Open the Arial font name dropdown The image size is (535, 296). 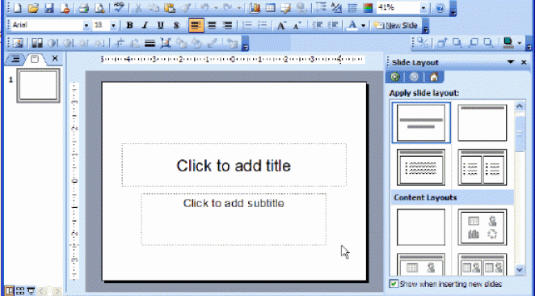(86, 25)
